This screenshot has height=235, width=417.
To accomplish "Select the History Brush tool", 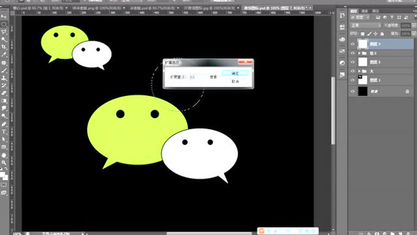I will pos(4,86).
